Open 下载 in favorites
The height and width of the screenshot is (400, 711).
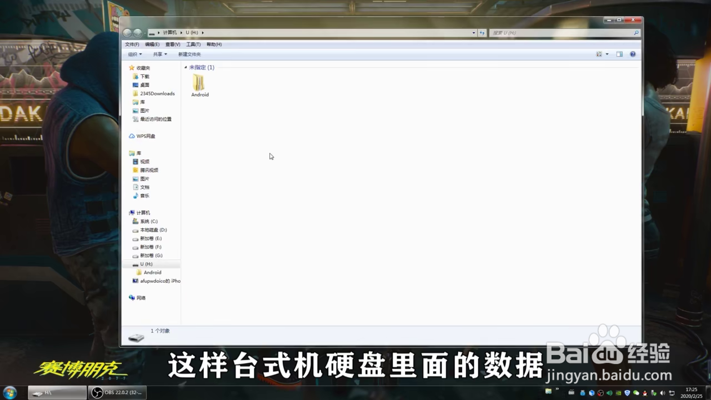[x=141, y=77]
